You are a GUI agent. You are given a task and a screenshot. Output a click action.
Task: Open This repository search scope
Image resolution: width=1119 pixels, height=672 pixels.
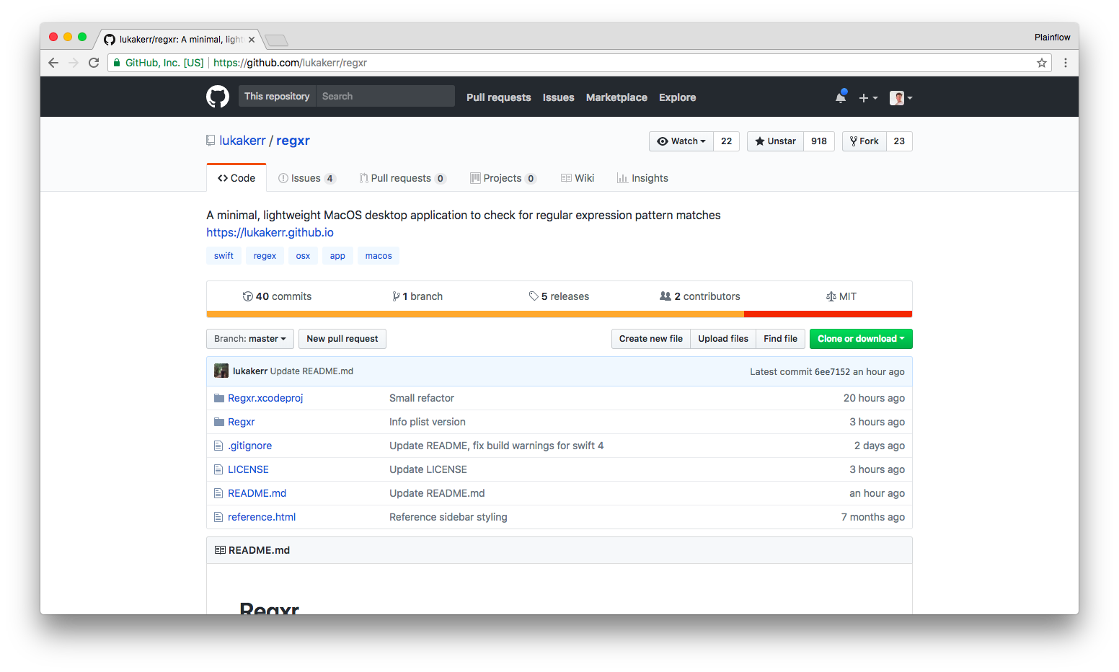(x=277, y=96)
